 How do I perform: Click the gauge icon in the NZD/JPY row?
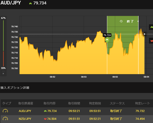[5, 119]
